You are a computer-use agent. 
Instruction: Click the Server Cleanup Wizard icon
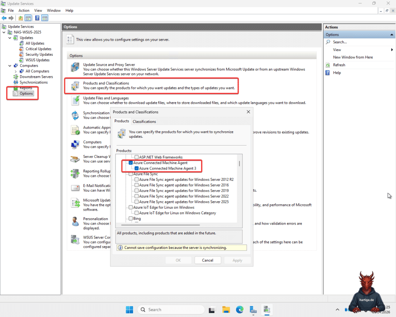75,159
